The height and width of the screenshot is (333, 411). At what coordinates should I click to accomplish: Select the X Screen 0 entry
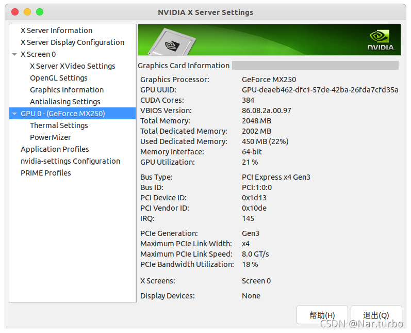point(38,54)
